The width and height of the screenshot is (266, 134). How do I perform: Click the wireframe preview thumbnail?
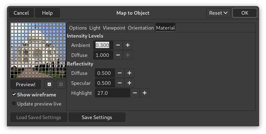click(38, 50)
